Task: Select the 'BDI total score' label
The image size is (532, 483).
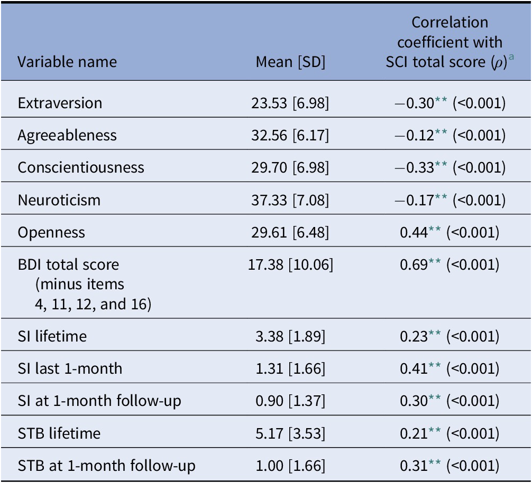Action: pyautogui.click(x=68, y=264)
